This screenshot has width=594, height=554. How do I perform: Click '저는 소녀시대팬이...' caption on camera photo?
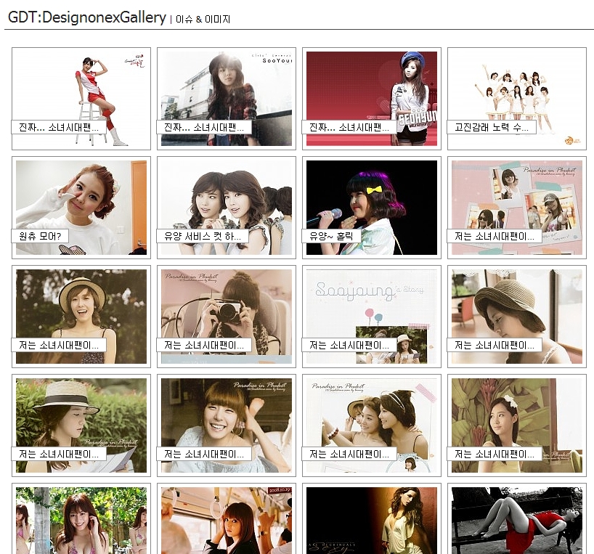204,346
